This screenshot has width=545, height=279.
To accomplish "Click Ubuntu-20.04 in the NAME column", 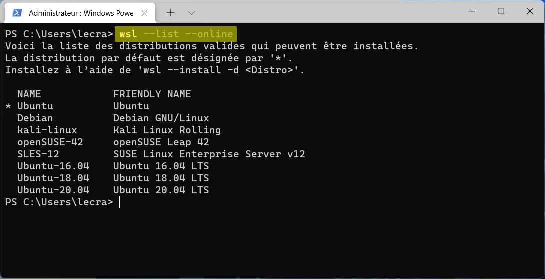I will 53,190.
